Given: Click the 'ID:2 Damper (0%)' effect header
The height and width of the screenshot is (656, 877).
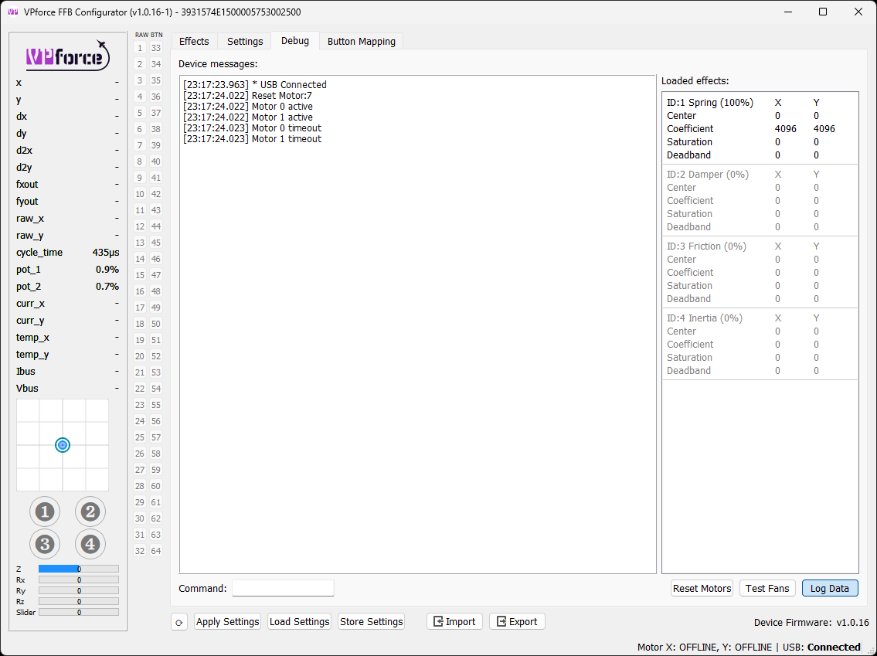Looking at the screenshot, I should coord(708,175).
